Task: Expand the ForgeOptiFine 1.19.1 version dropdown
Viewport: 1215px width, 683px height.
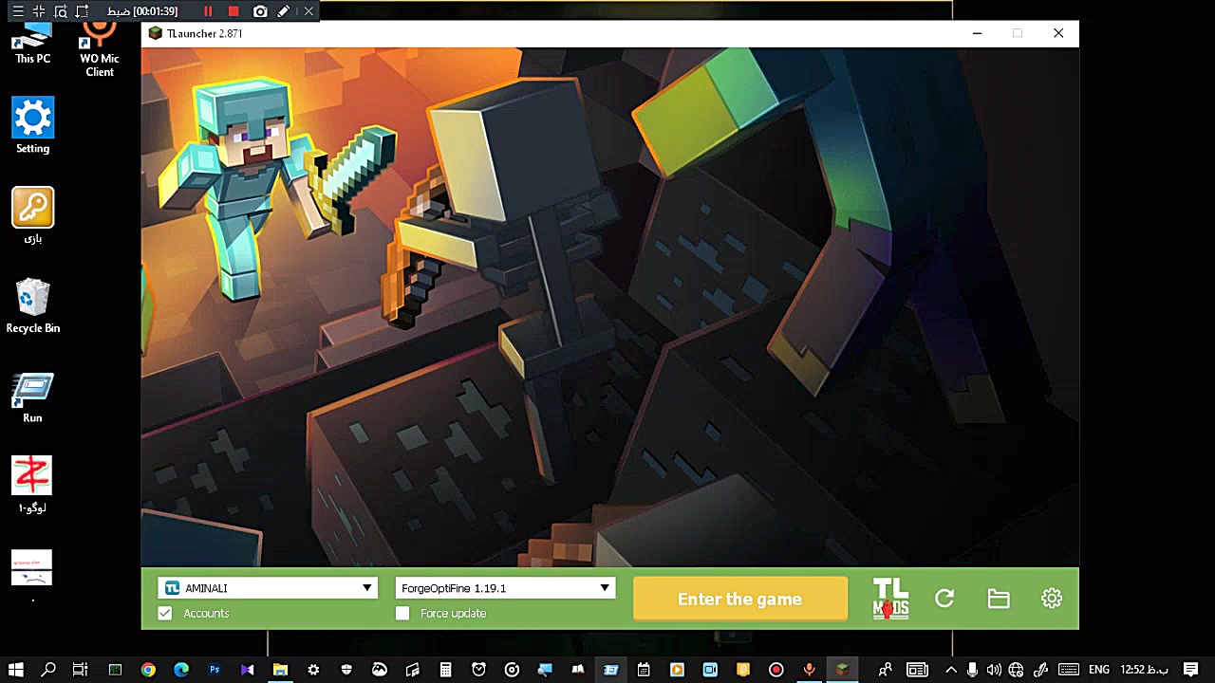Action: coord(604,588)
